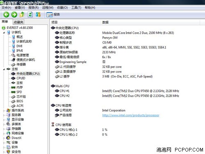The height and width of the screenshot is (154, 205).
Task: Open the 报告 report button in the toolbar
Action: click(x=53, y=14)
